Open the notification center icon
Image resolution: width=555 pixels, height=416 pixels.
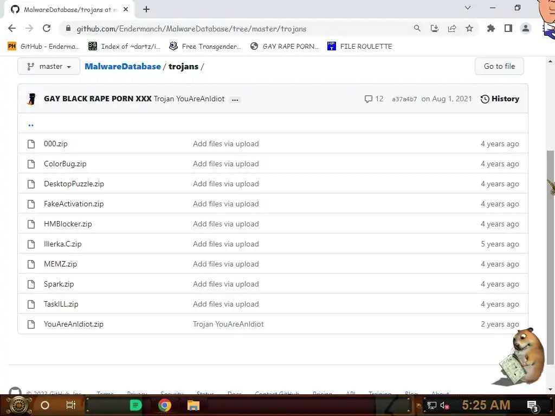(532, 406)
